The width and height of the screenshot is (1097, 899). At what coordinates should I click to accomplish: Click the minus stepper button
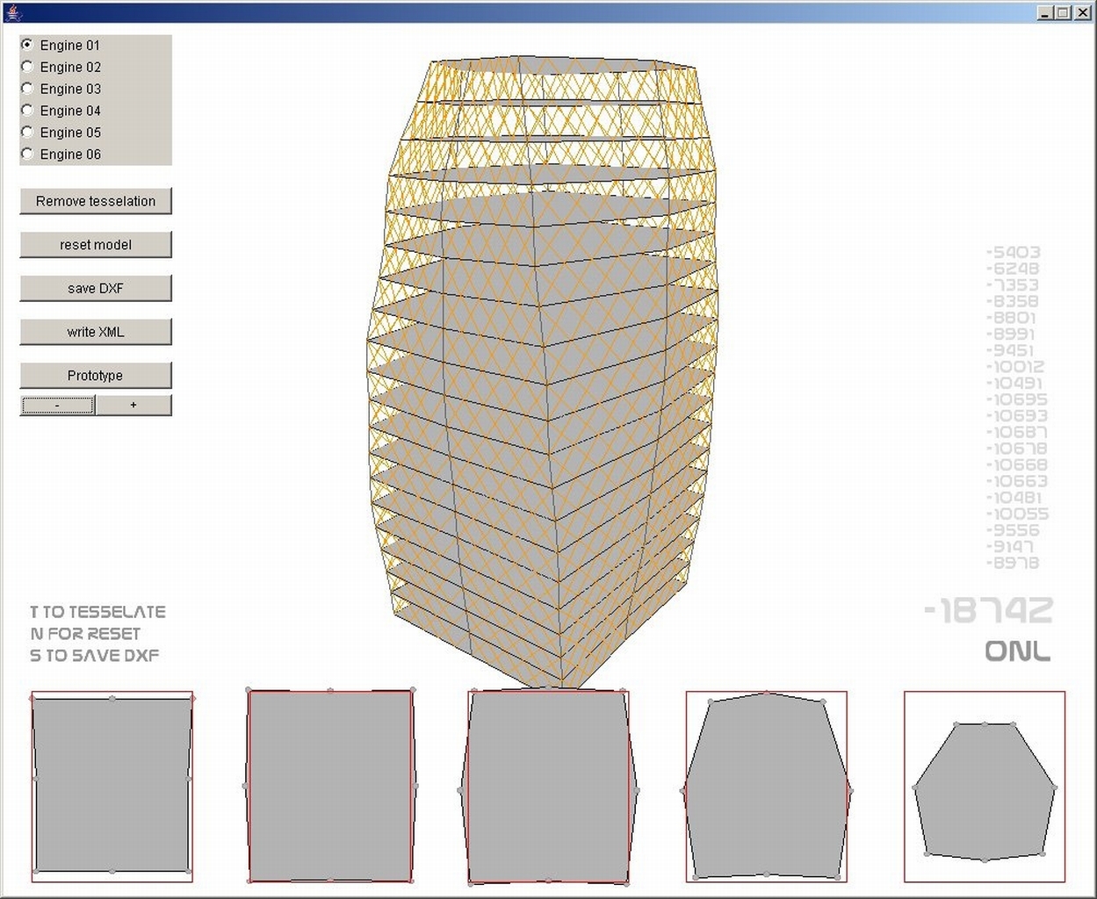coord(57,405)
